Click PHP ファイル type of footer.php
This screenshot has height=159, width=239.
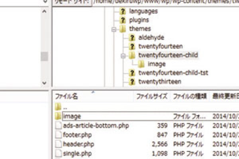point(188,135)
